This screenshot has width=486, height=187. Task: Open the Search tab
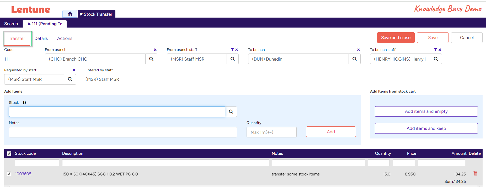click(x=11, y=24)
